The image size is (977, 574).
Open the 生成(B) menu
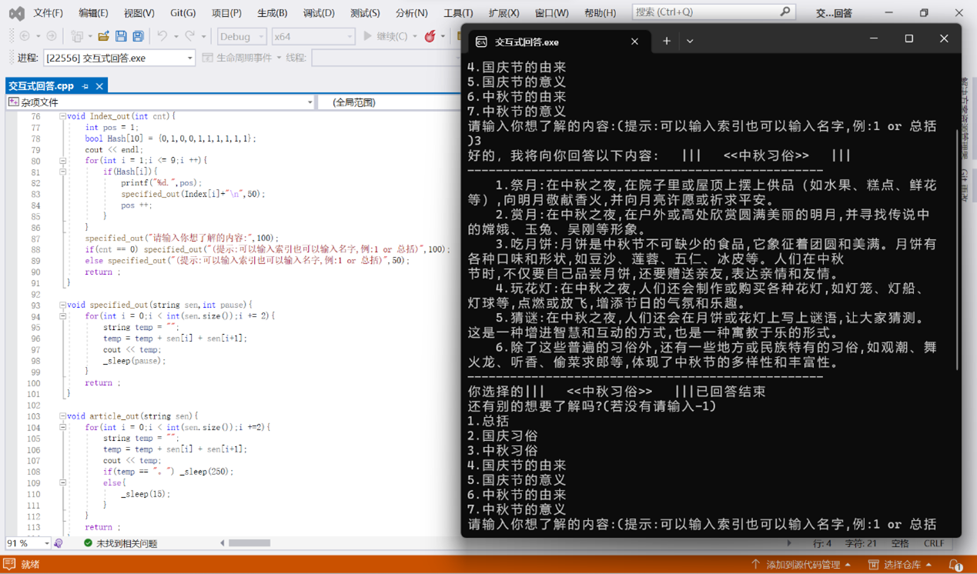(x=272, y=13)
